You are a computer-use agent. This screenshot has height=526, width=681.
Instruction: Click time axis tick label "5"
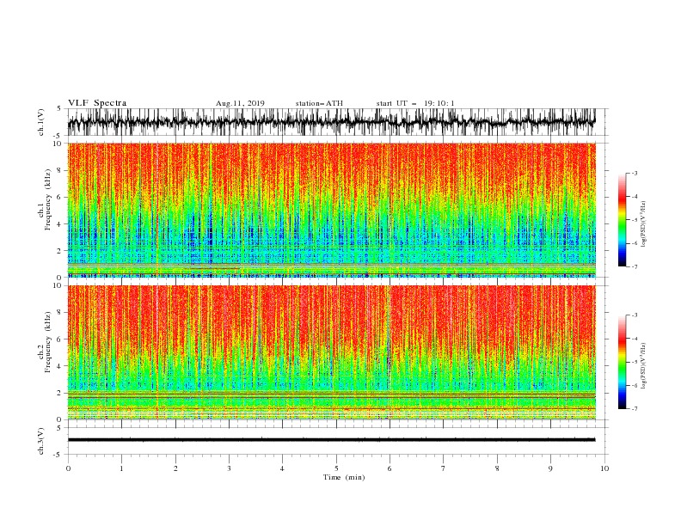336,468
